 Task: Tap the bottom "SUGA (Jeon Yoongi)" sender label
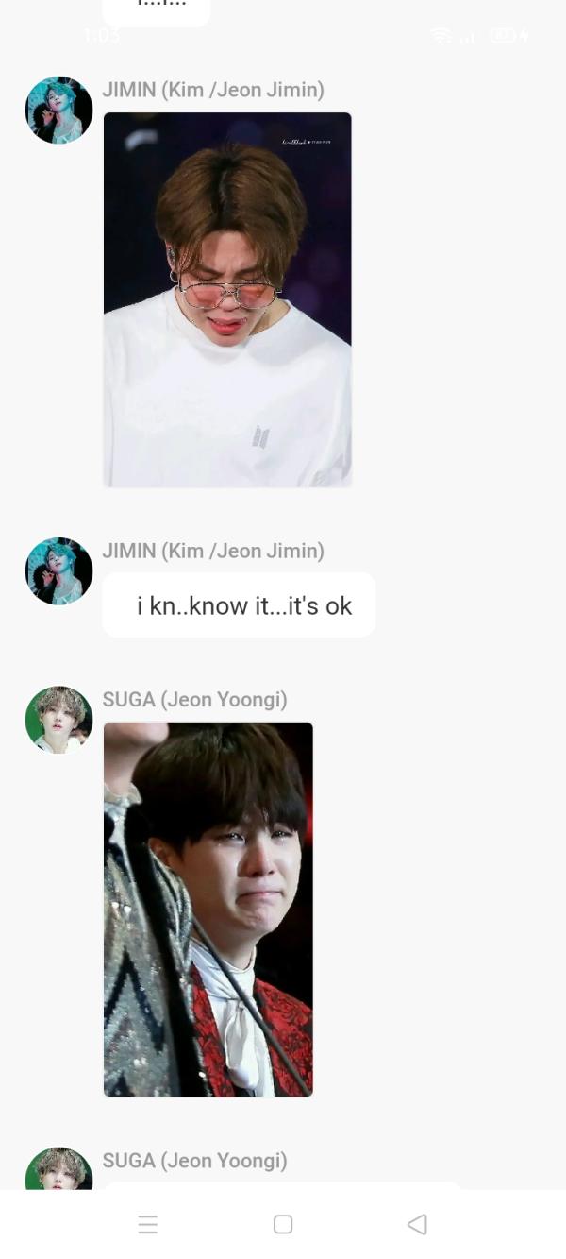tap(194, 1160)
